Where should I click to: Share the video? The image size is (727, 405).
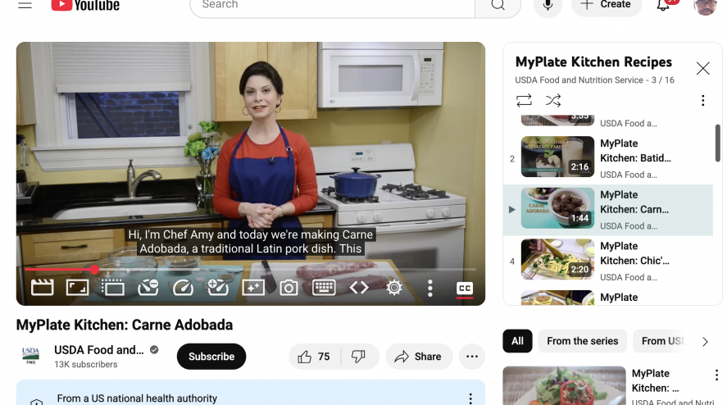tap(419, 357)
